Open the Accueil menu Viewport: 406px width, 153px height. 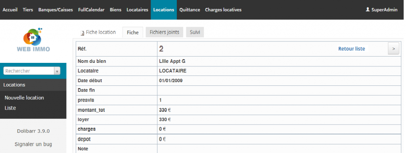tap(10, 10)
